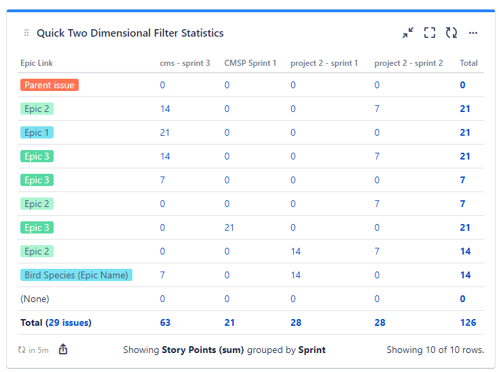Click the 'project 2 - sprint 1' column header
The width and height of the screenshot is (499, 372).
[325, 63]
